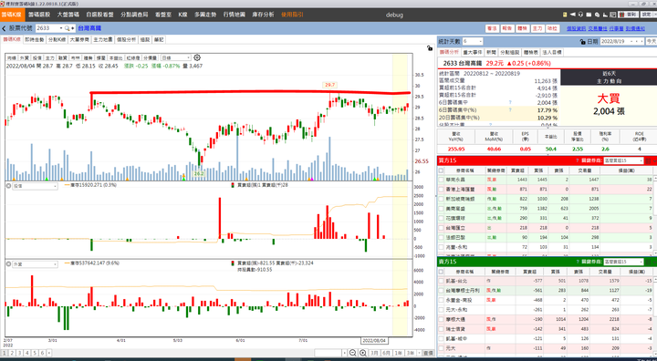
Task: Click the help question mark in 買方15 header
Action: click(x=577, y=160)
